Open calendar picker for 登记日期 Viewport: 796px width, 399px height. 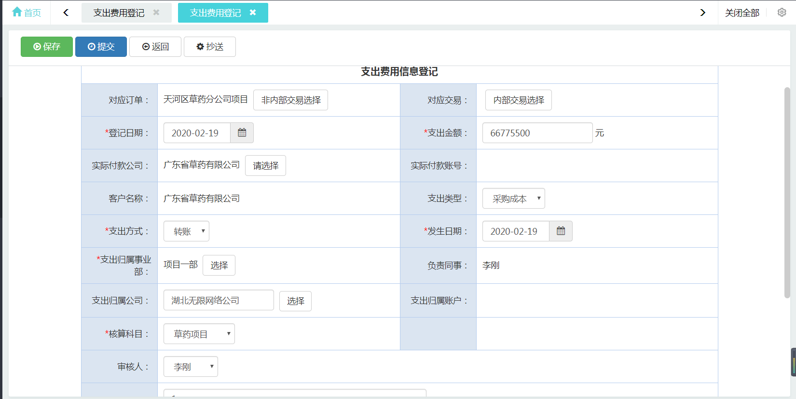[242, 133]
